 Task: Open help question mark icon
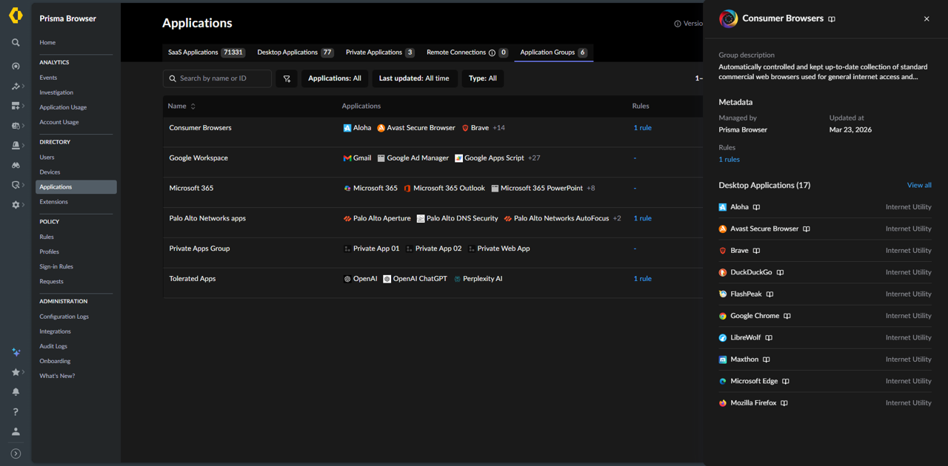(16, 412)
